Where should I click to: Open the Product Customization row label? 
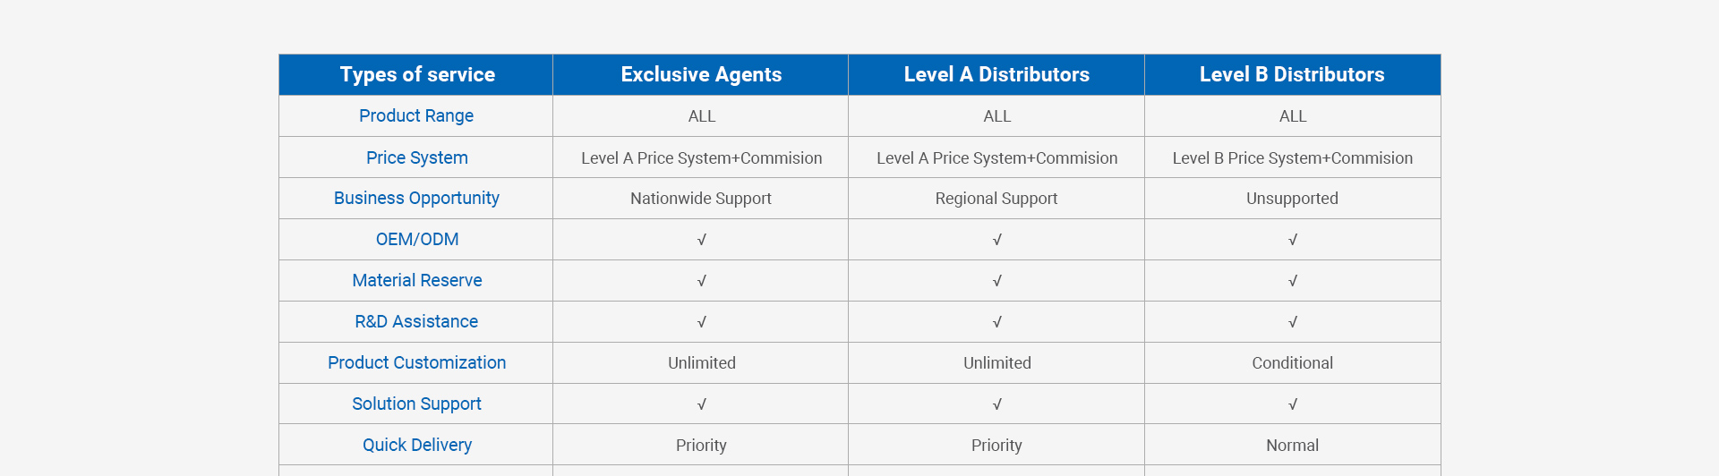[x=416, y=363]
